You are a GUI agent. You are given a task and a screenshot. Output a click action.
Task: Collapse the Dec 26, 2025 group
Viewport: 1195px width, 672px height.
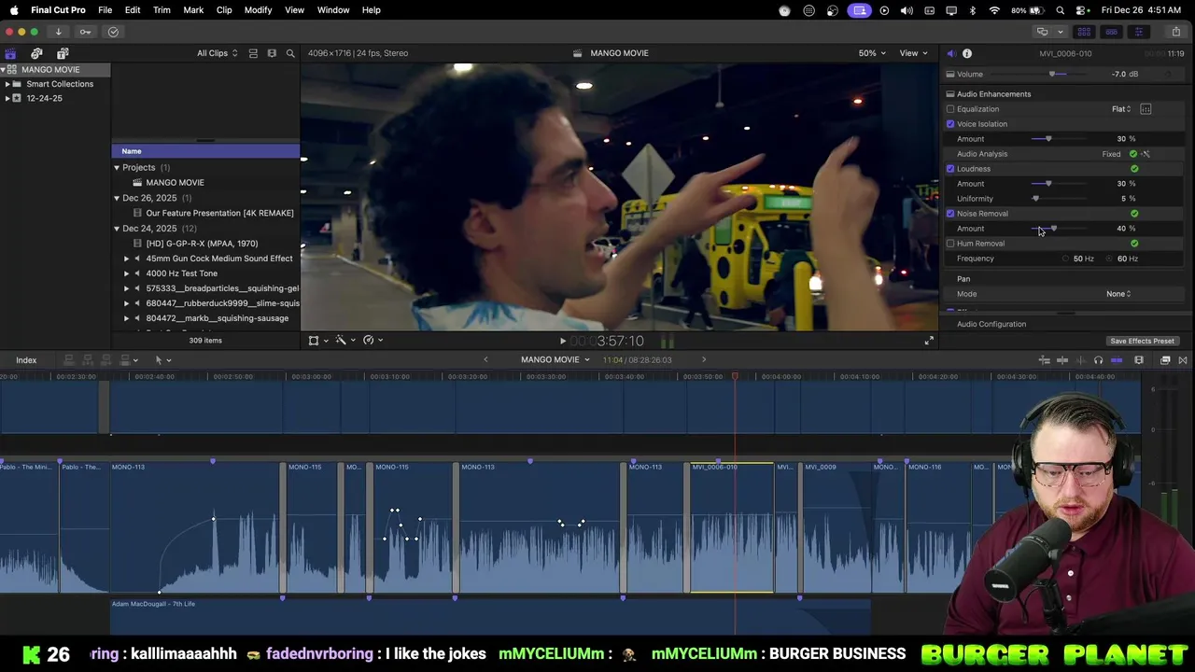pyautogui.click(x=117, y=198)
